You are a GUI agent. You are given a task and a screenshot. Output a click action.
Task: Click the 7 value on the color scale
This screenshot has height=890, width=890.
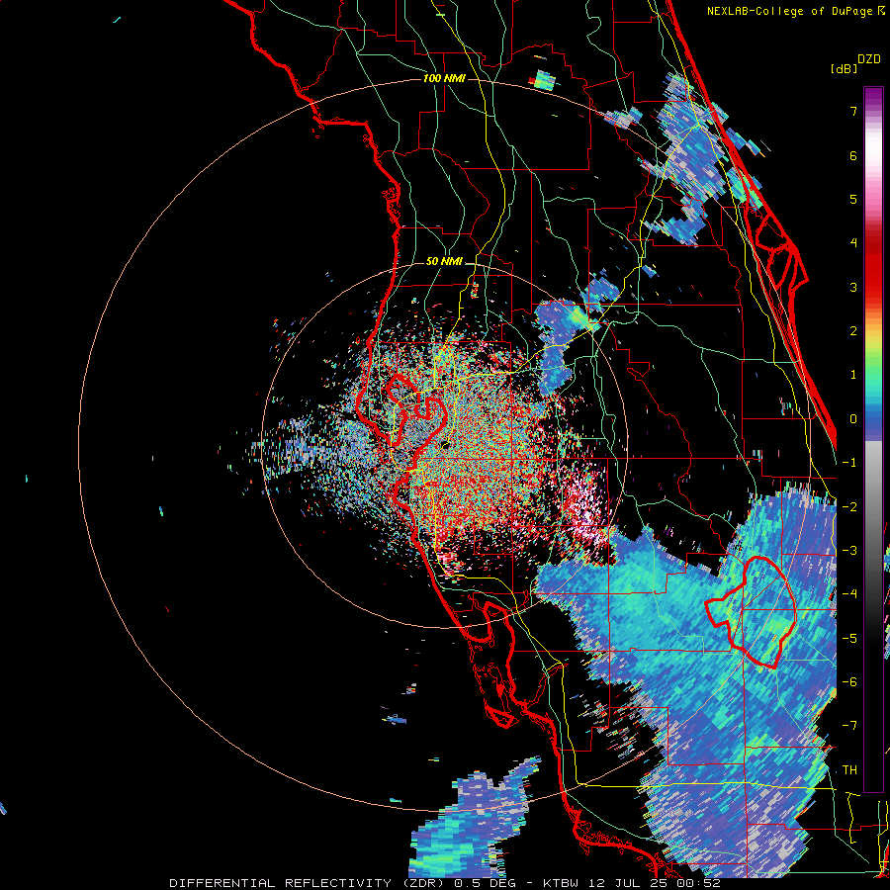tap(853, 111)
